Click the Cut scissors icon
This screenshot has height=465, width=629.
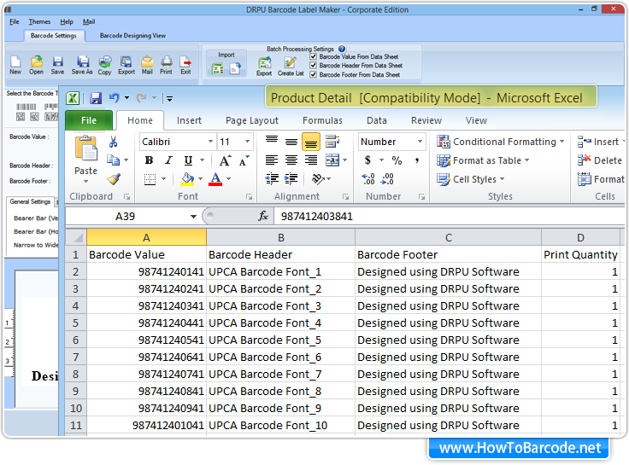[113, 142]
